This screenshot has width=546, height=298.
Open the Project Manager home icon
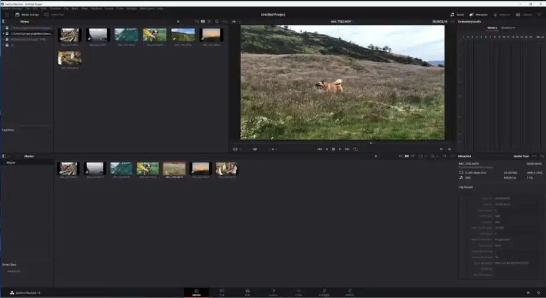click(x=528, y=293)
